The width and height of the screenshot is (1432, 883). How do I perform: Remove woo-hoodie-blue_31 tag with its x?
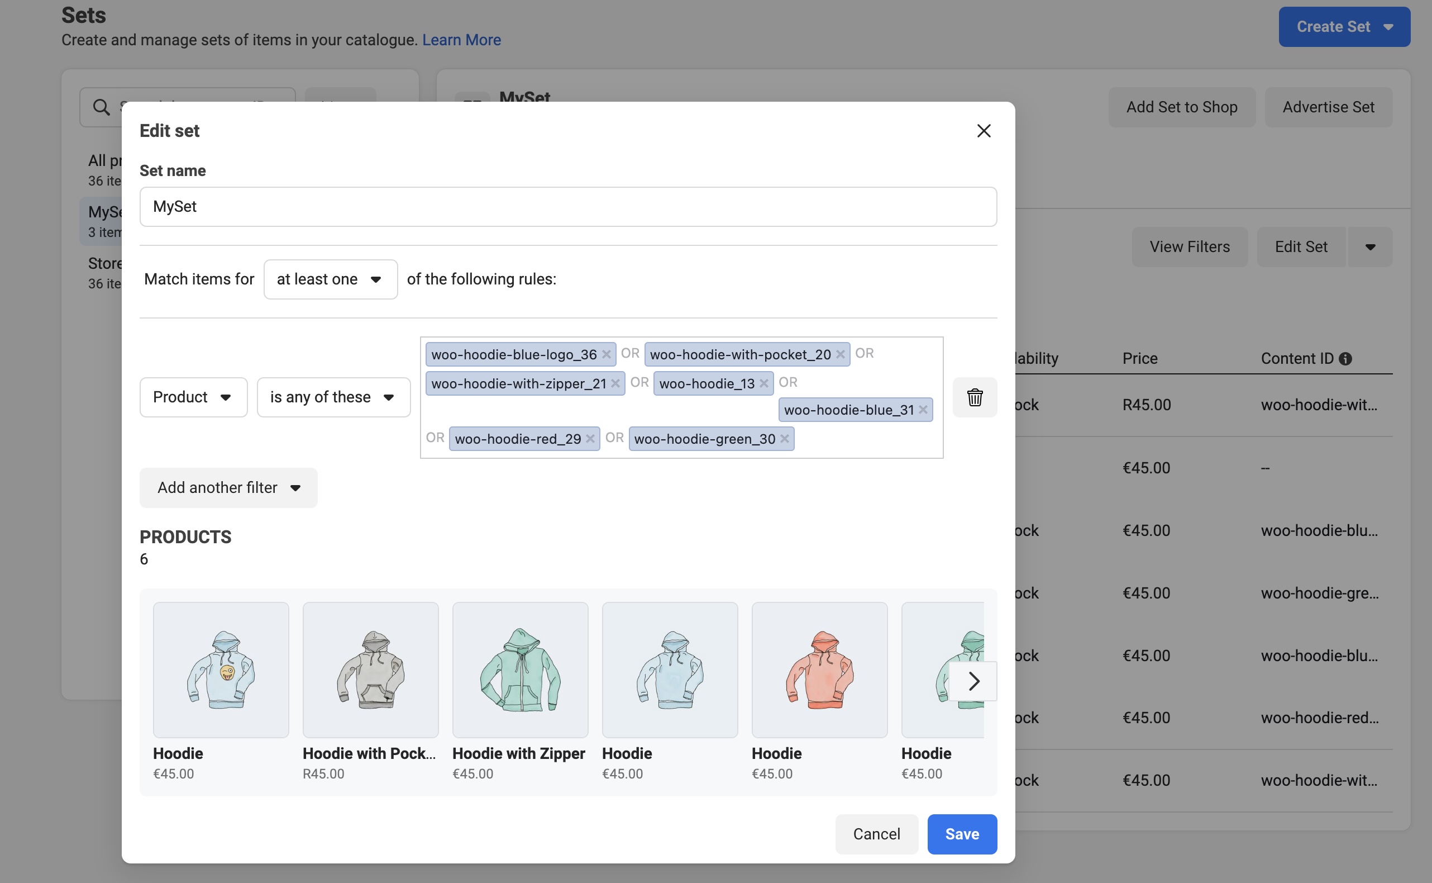coord(923,410)
